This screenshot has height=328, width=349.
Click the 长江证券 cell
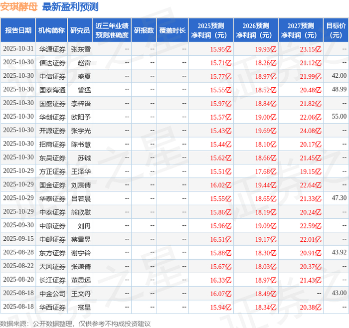[x=52, y=280]
